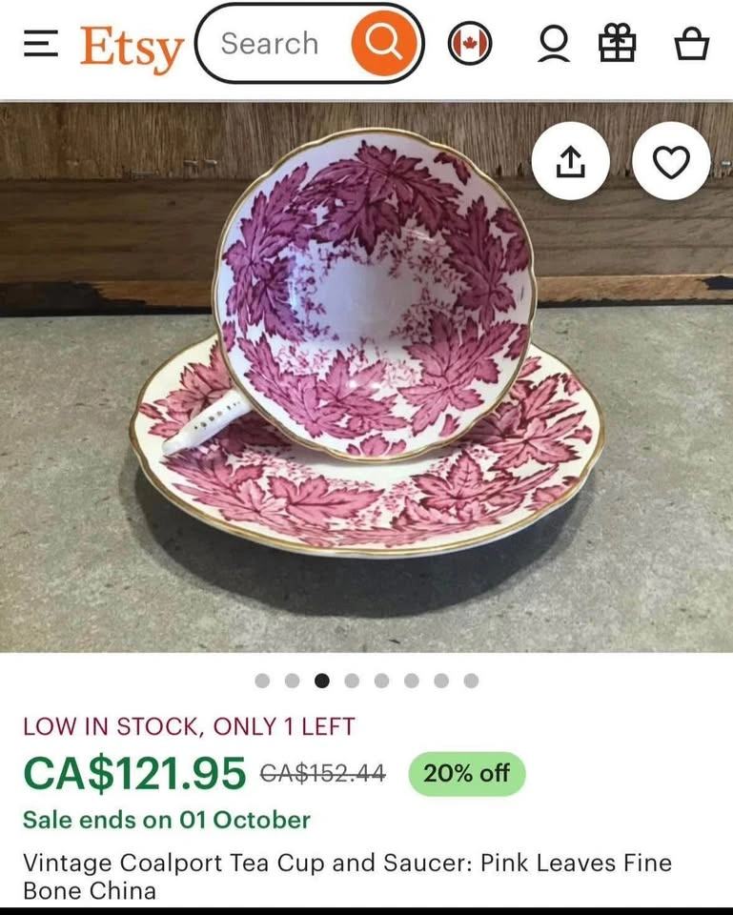Go to the first photo dot
This screenshot has width=733, height=915.
(x=263, y=681)
